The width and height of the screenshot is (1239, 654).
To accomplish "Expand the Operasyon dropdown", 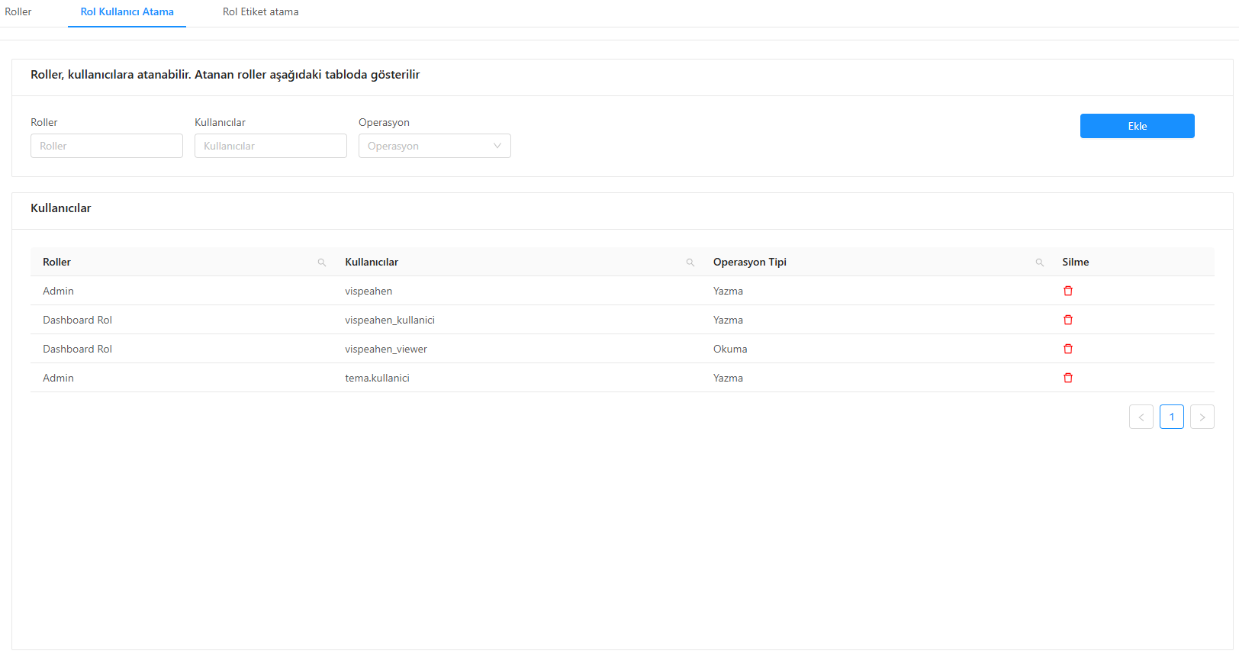I will pyautogui.click(x=434, y=146).
